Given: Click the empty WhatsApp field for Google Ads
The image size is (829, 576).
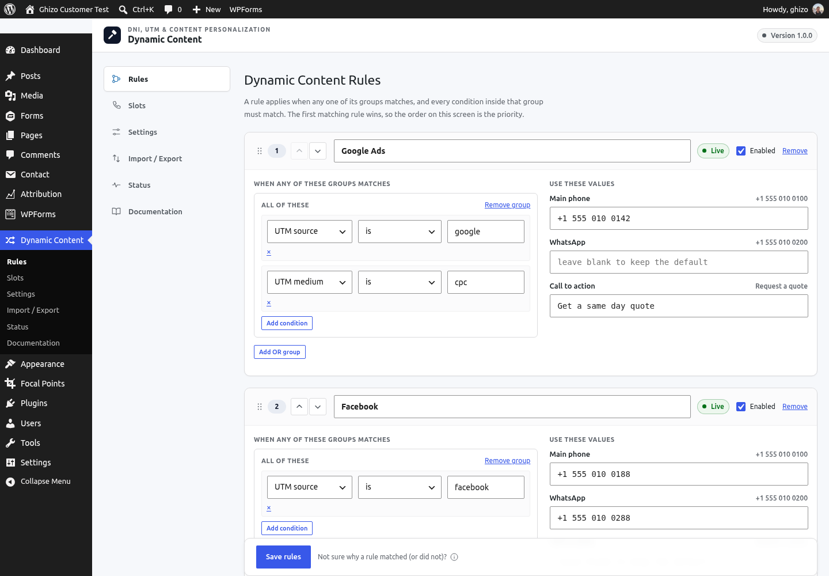Looking at the screenshot, I should 679,262.
